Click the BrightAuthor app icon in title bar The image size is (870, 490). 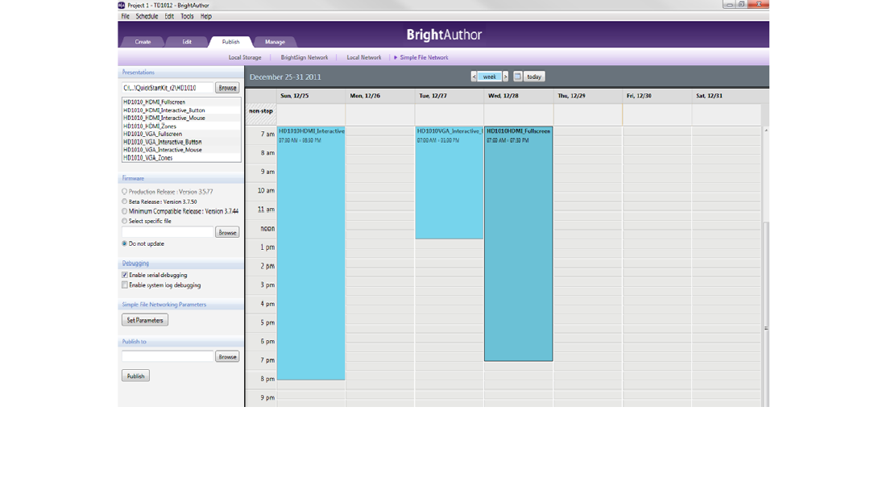click(122, 5)
